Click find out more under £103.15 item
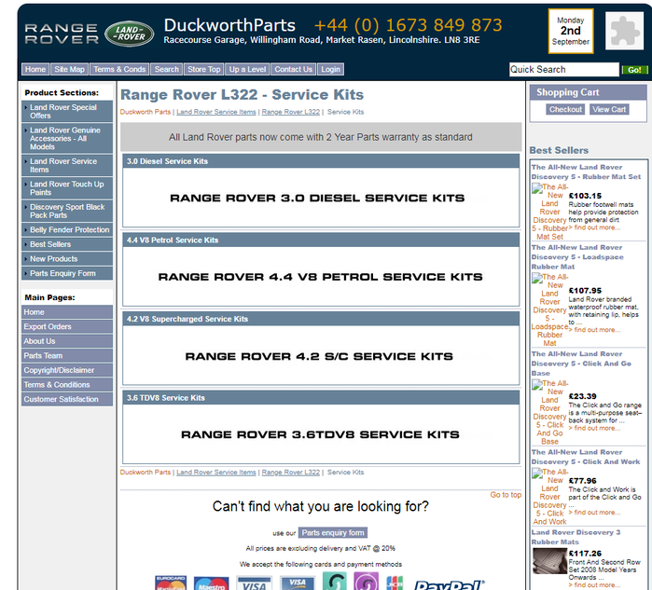The image size is (652, 590). tap(594, 227)
